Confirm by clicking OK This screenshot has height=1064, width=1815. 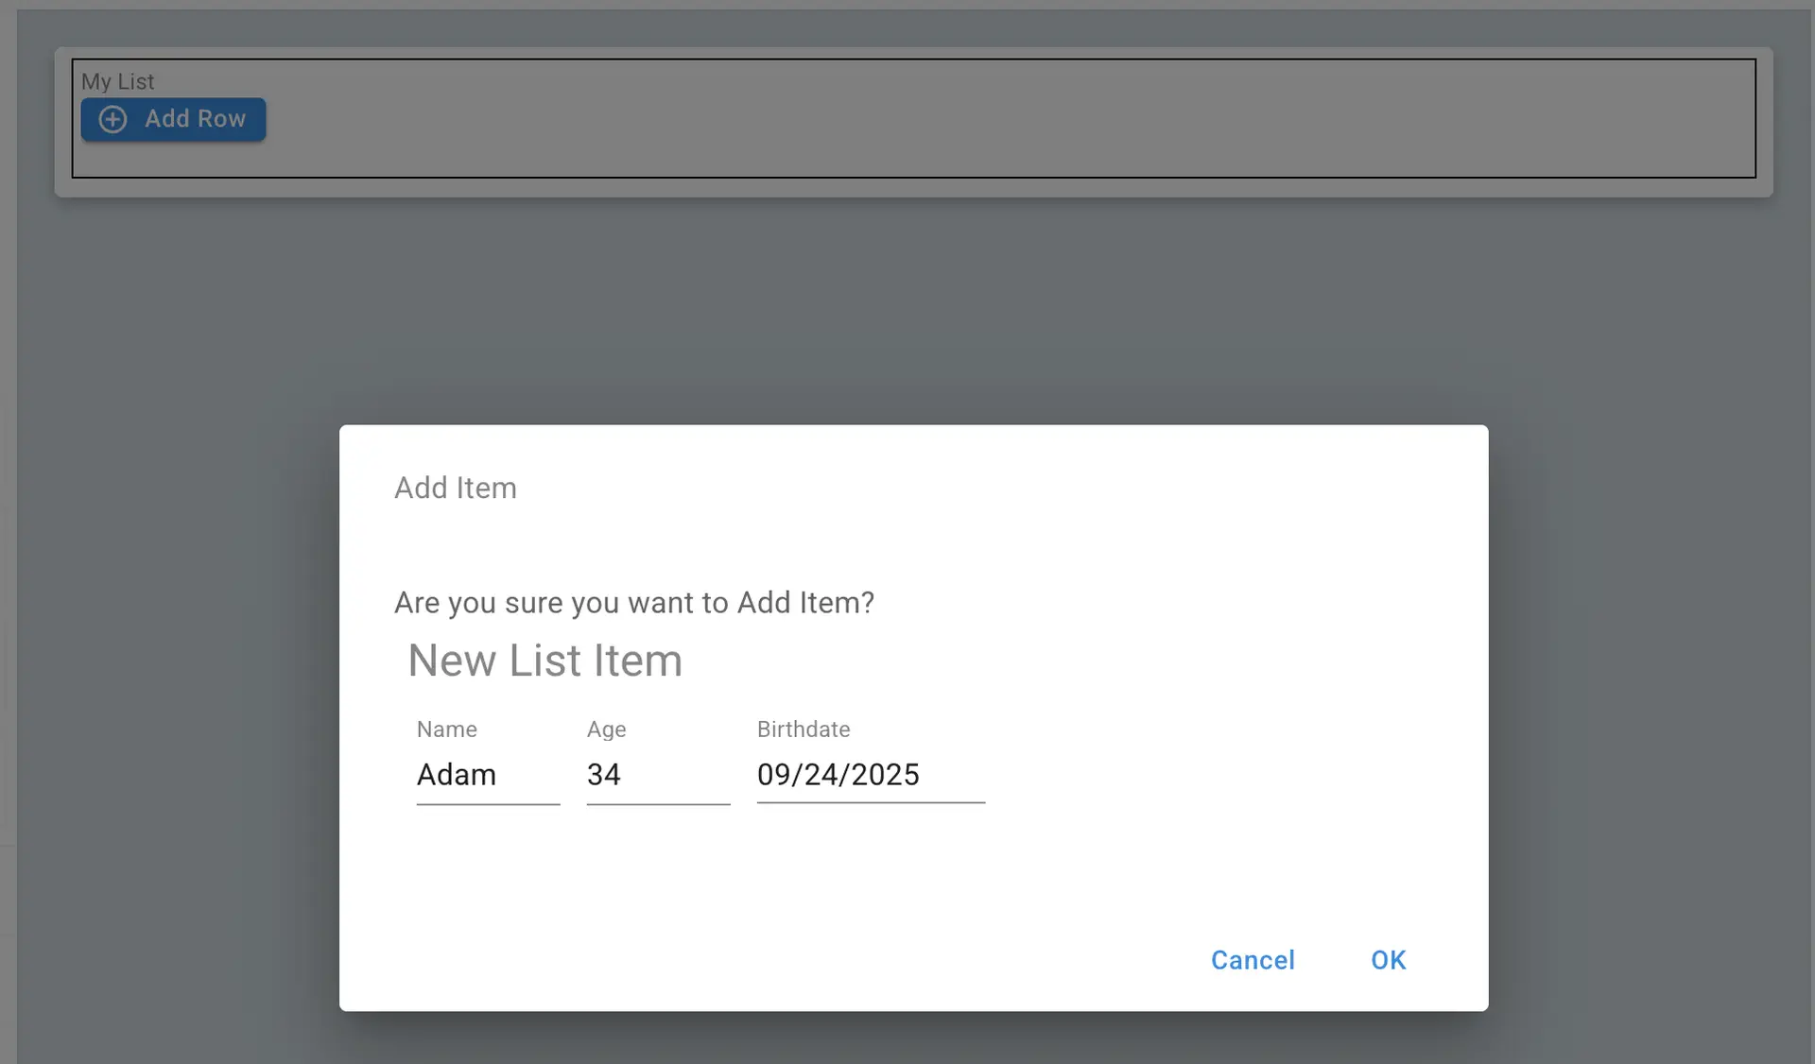1387,959
